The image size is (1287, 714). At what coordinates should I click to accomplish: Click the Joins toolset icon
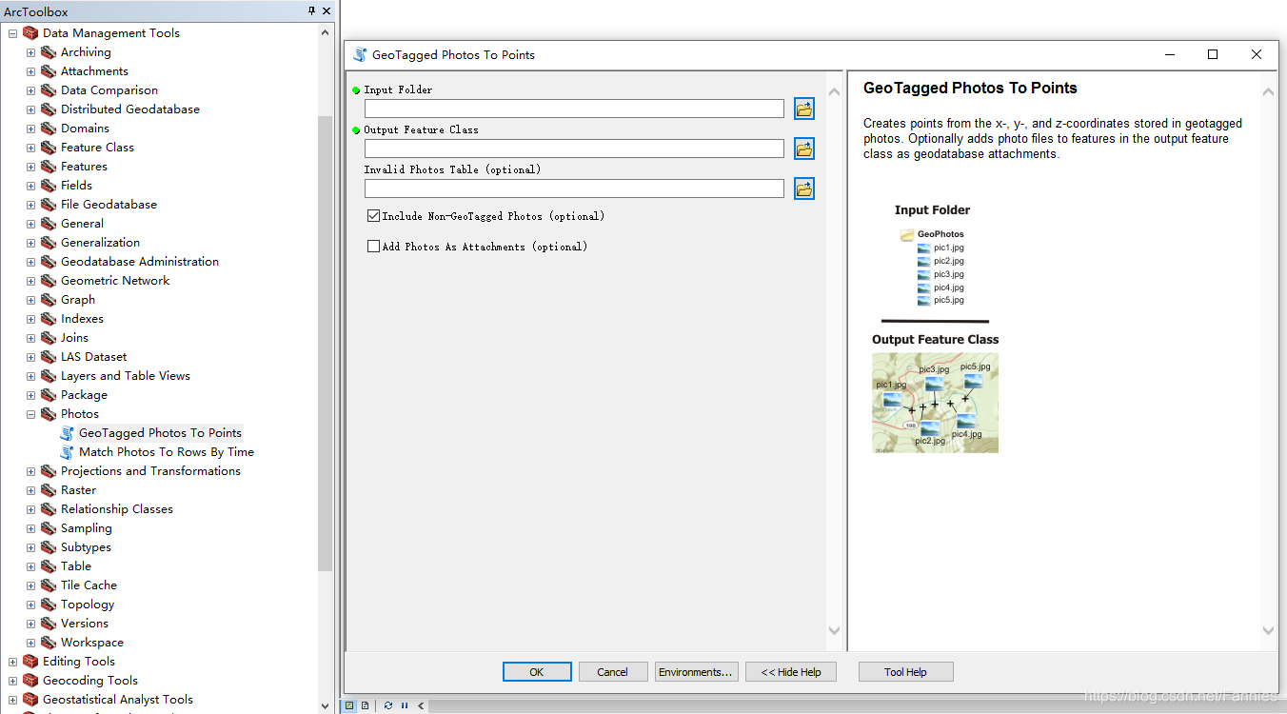[49, 338]
